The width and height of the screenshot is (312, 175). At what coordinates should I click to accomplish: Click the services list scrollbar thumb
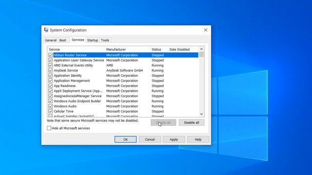click(x=201, y=54)
